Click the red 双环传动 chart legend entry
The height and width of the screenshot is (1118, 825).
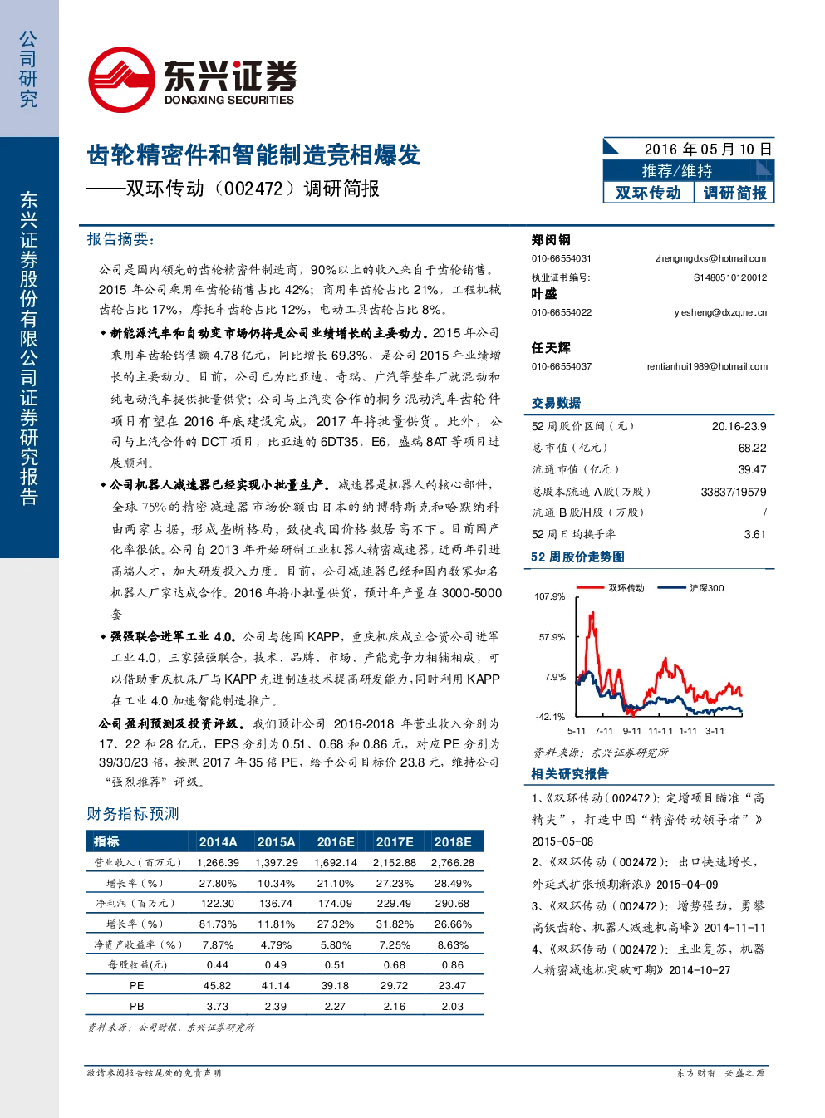pos(611,588)
